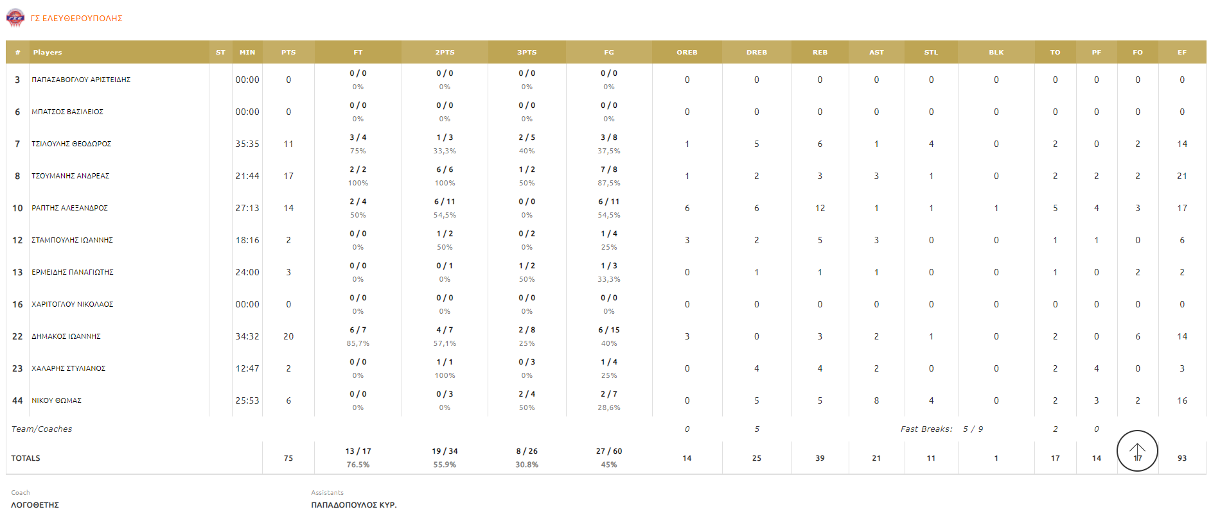The image size is (1211, 523).
Task: Select player ΡΑΠΤΗΣ ΑΛΕΞΑΝΔΡΟΣ
Action: coord(69,208)
